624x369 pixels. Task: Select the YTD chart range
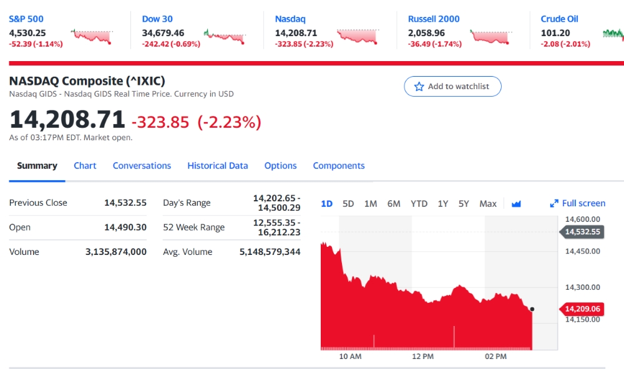(x=419, y=204)
